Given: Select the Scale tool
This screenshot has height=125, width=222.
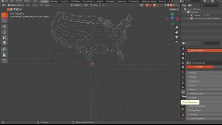Looking at the screenshot, I should click(x=4, y=37).
